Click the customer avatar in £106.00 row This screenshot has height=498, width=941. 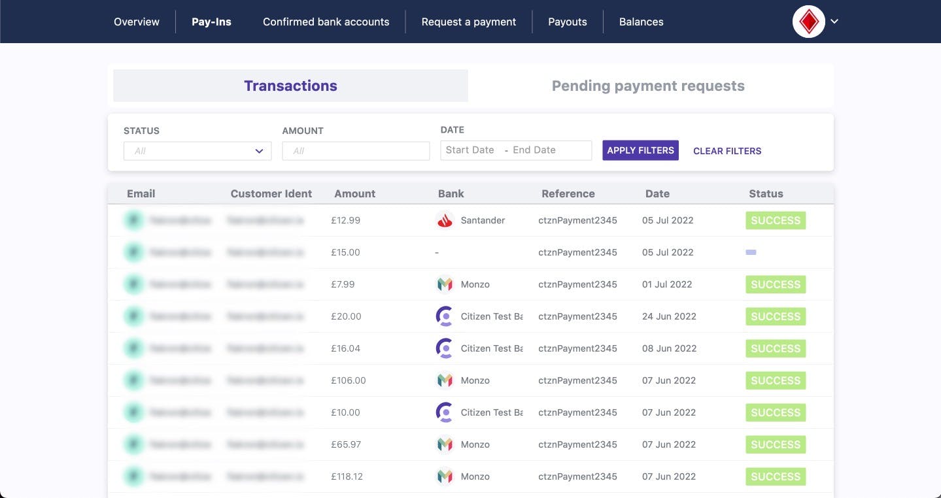[x=134, y=380]
